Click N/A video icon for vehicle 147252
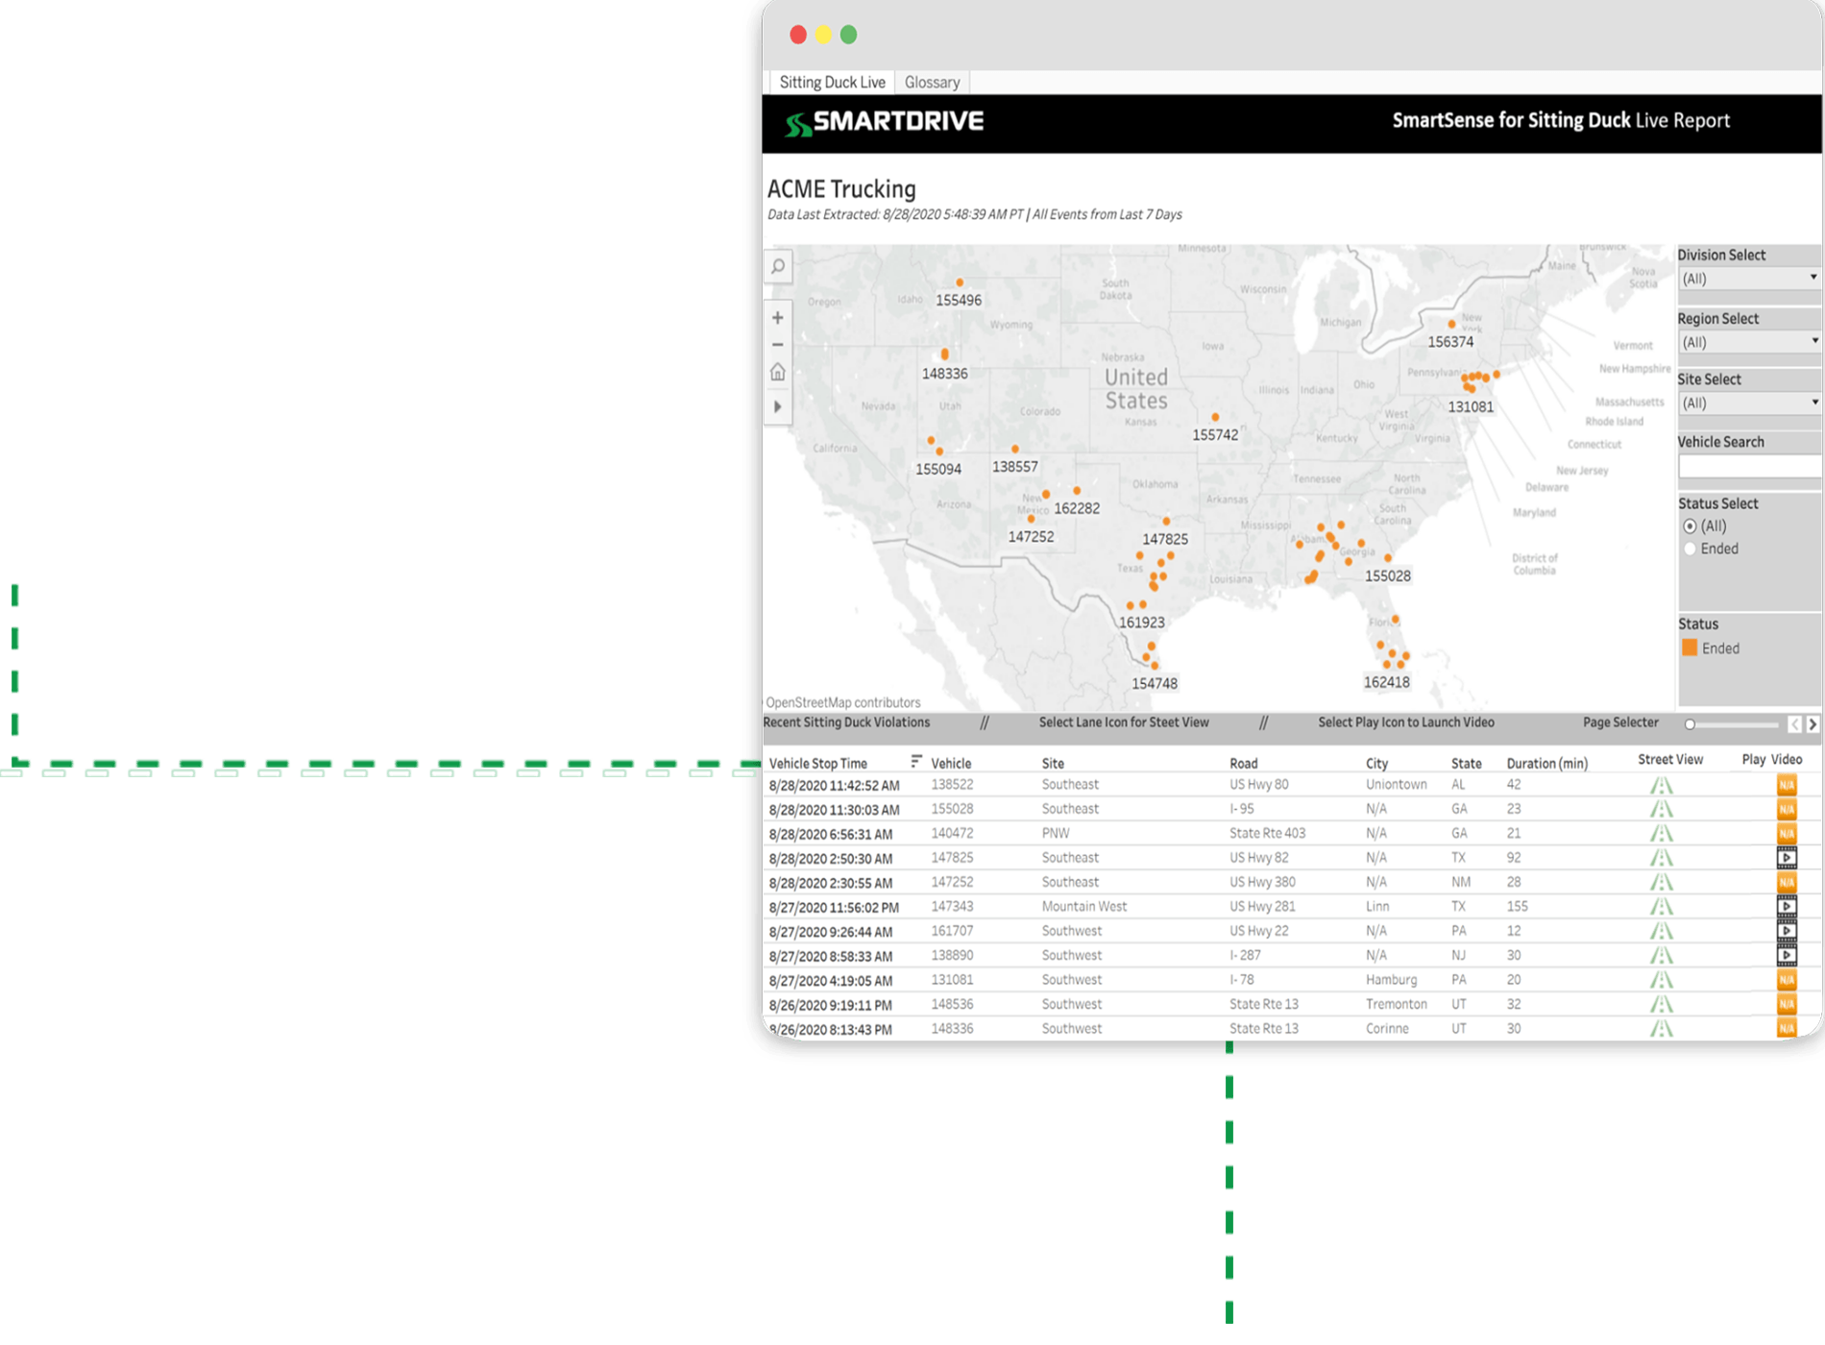The image size is (1825, 1345). [1787, 883]
